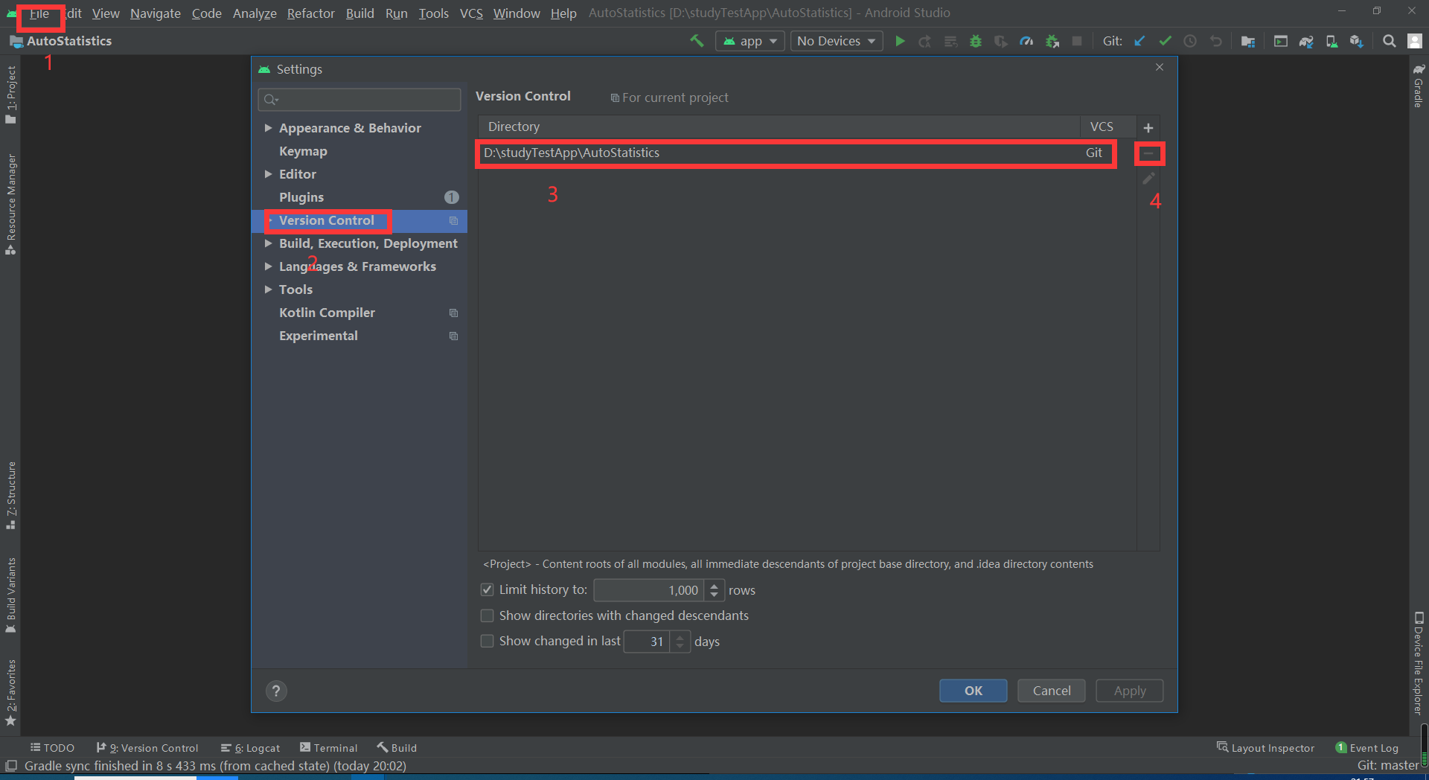The width and height of the screenshot is (1429, 780).
Task: Click the Cancel button
Action: tap(1052, 691)
